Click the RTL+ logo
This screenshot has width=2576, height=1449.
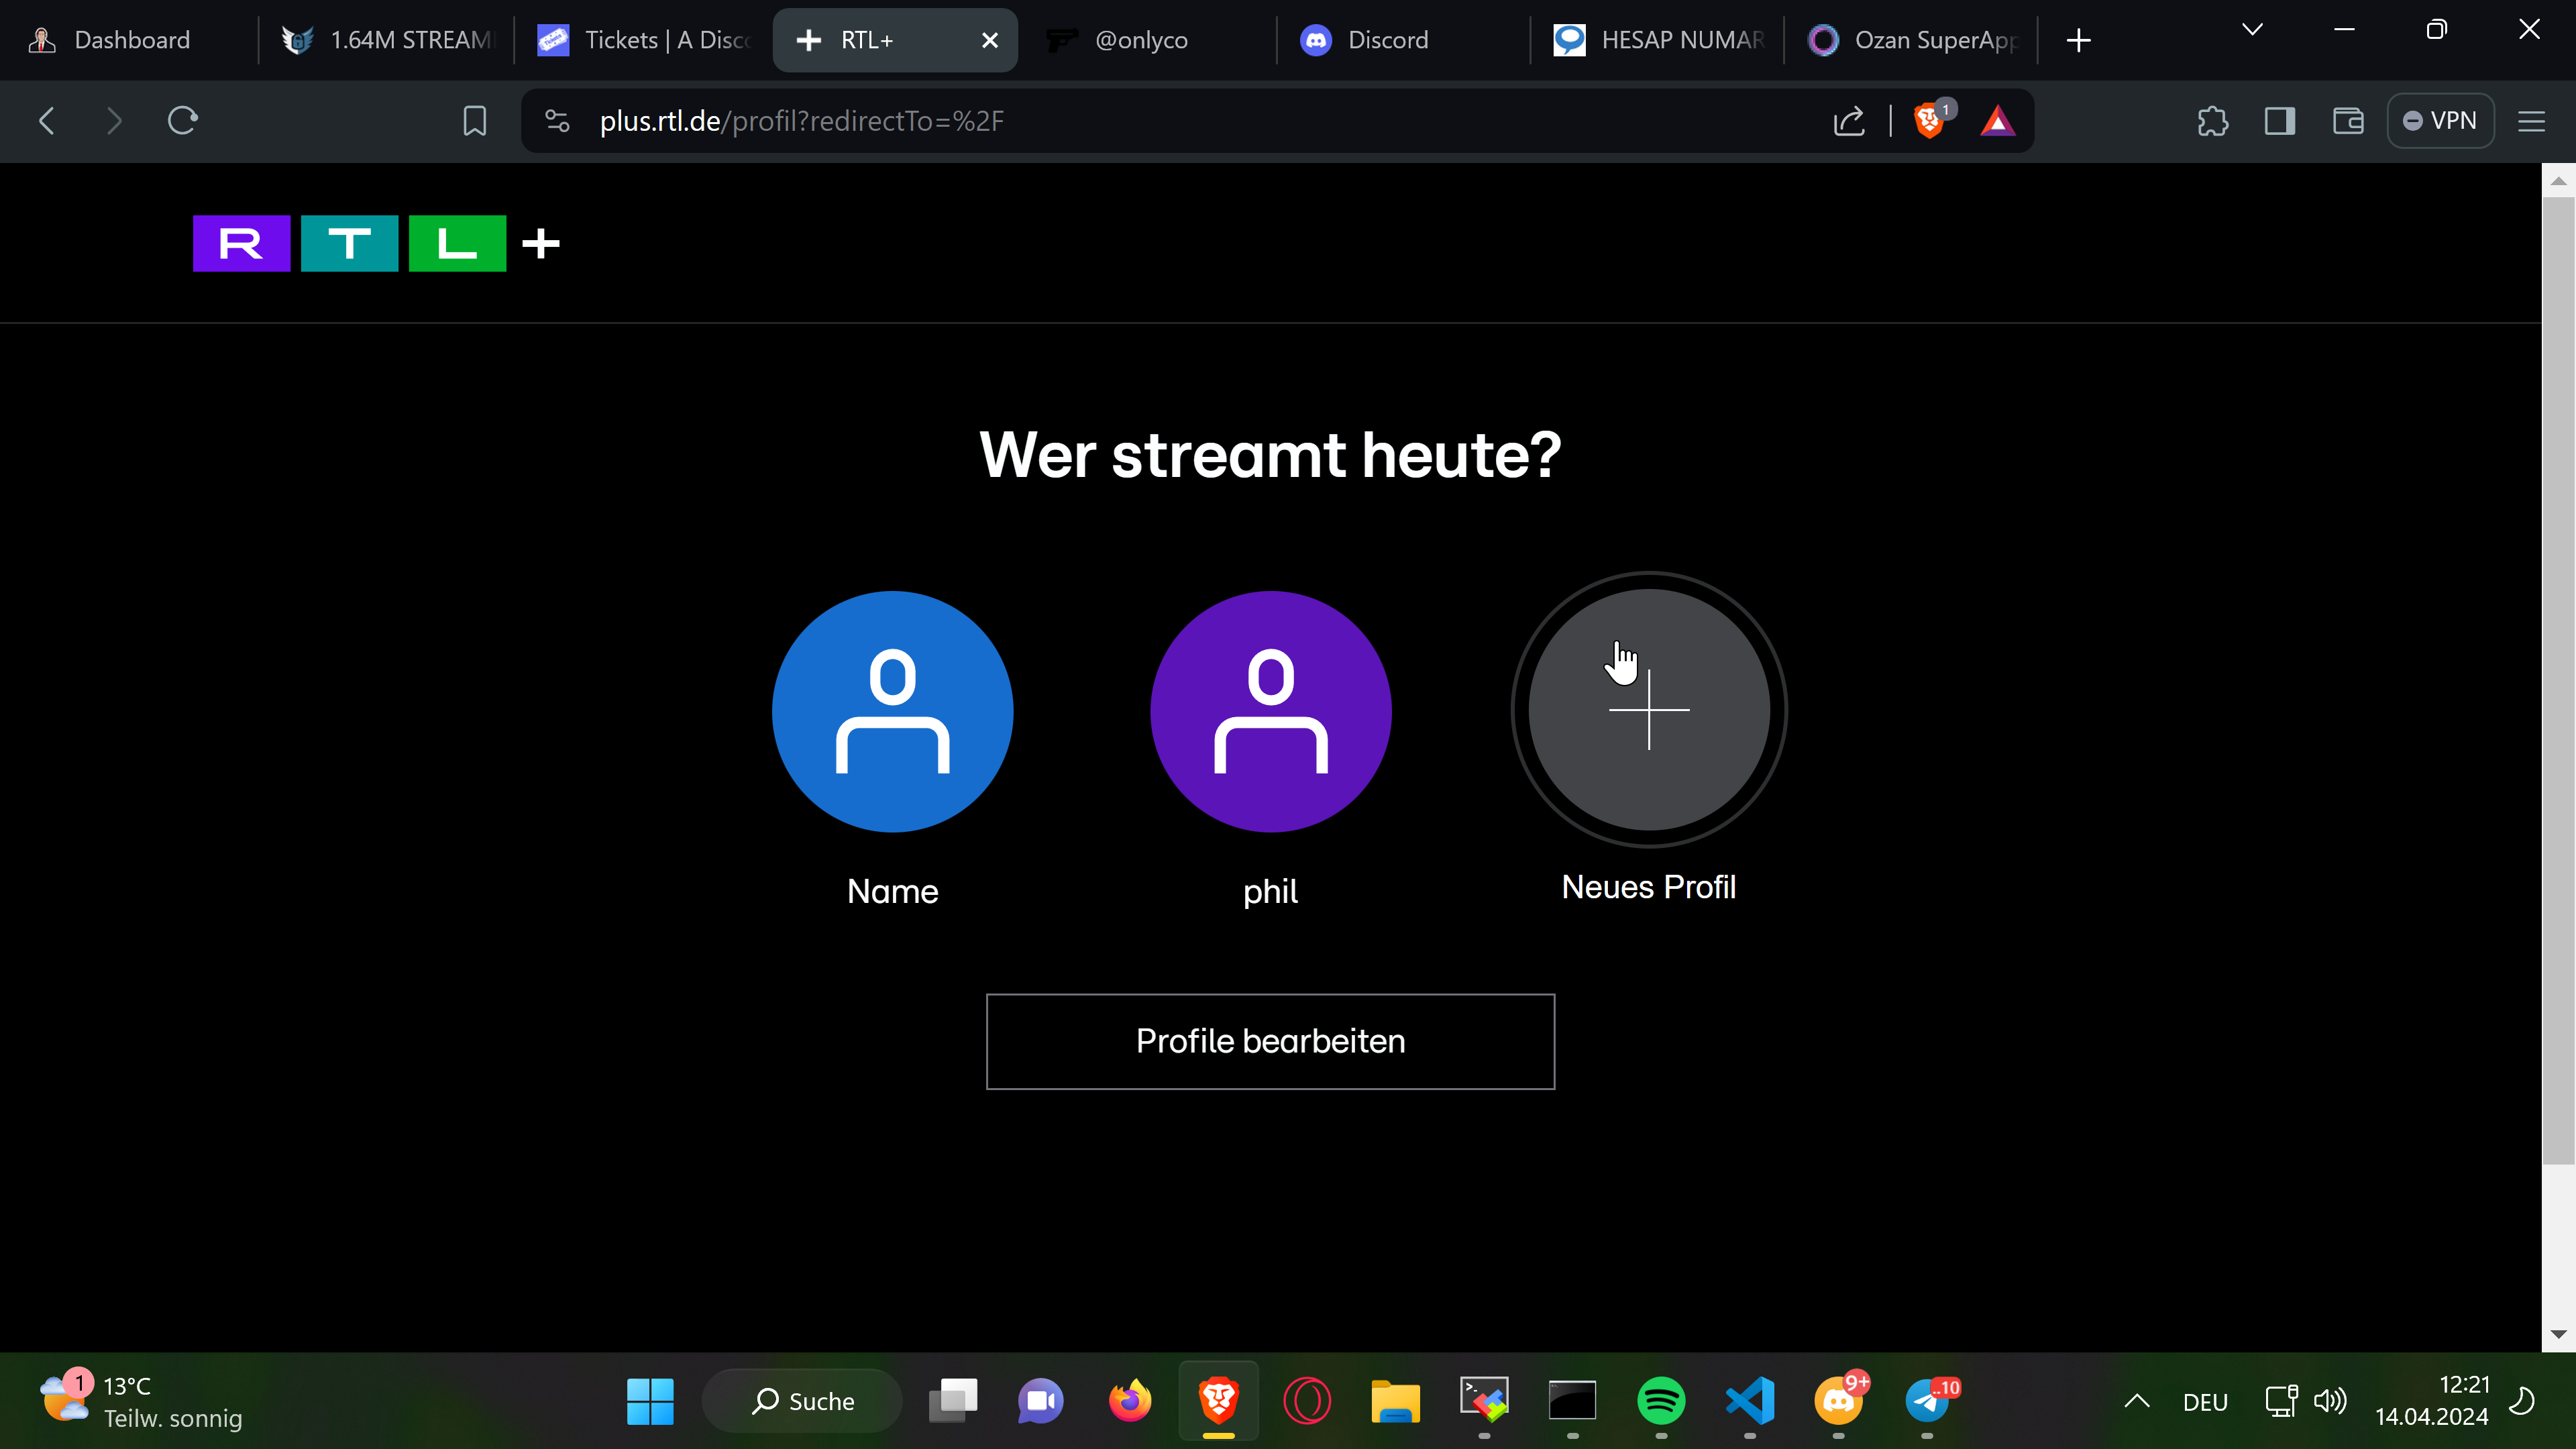point(376,243)
